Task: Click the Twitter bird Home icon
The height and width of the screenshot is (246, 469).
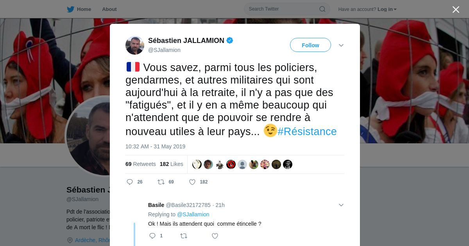Action: tap(70, 9)
